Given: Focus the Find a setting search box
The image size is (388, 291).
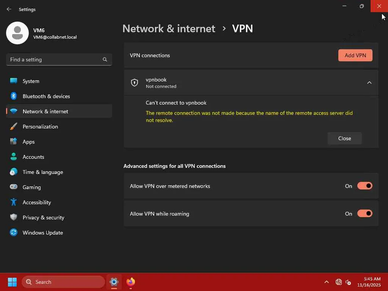Looking at the screenshot, I should 55,59.
